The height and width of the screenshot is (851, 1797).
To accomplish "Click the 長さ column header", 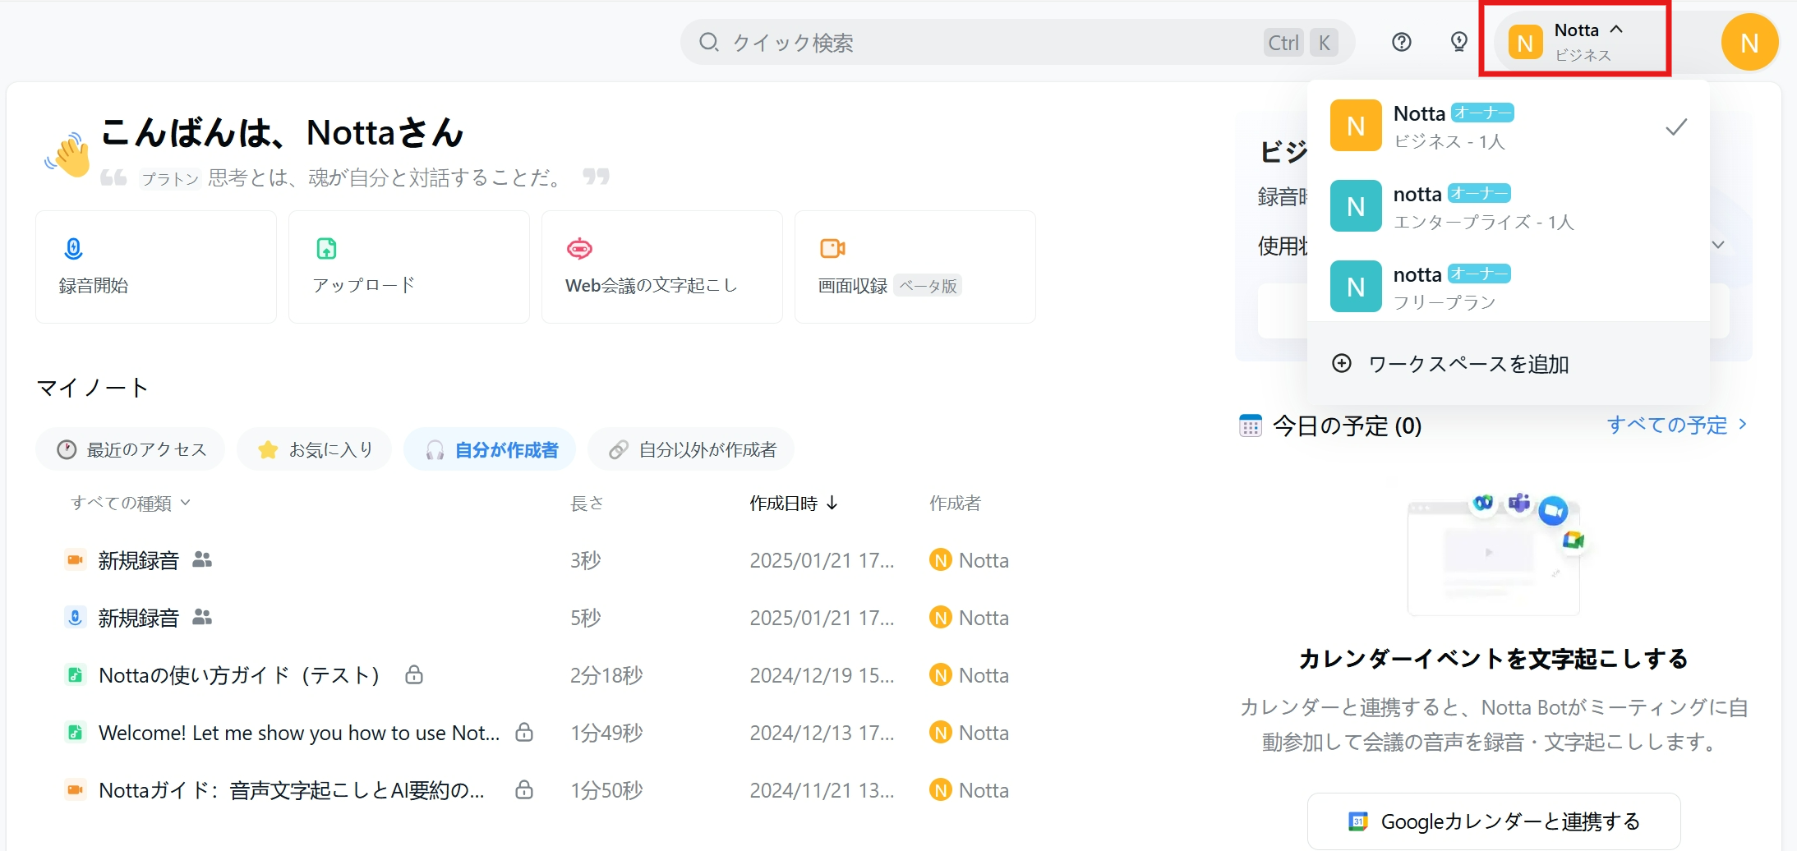I will [x=587, y=503].
